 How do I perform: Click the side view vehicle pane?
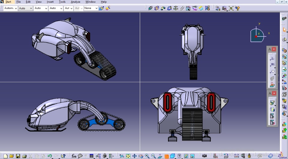pyautogui.click(x=70, y=117)
